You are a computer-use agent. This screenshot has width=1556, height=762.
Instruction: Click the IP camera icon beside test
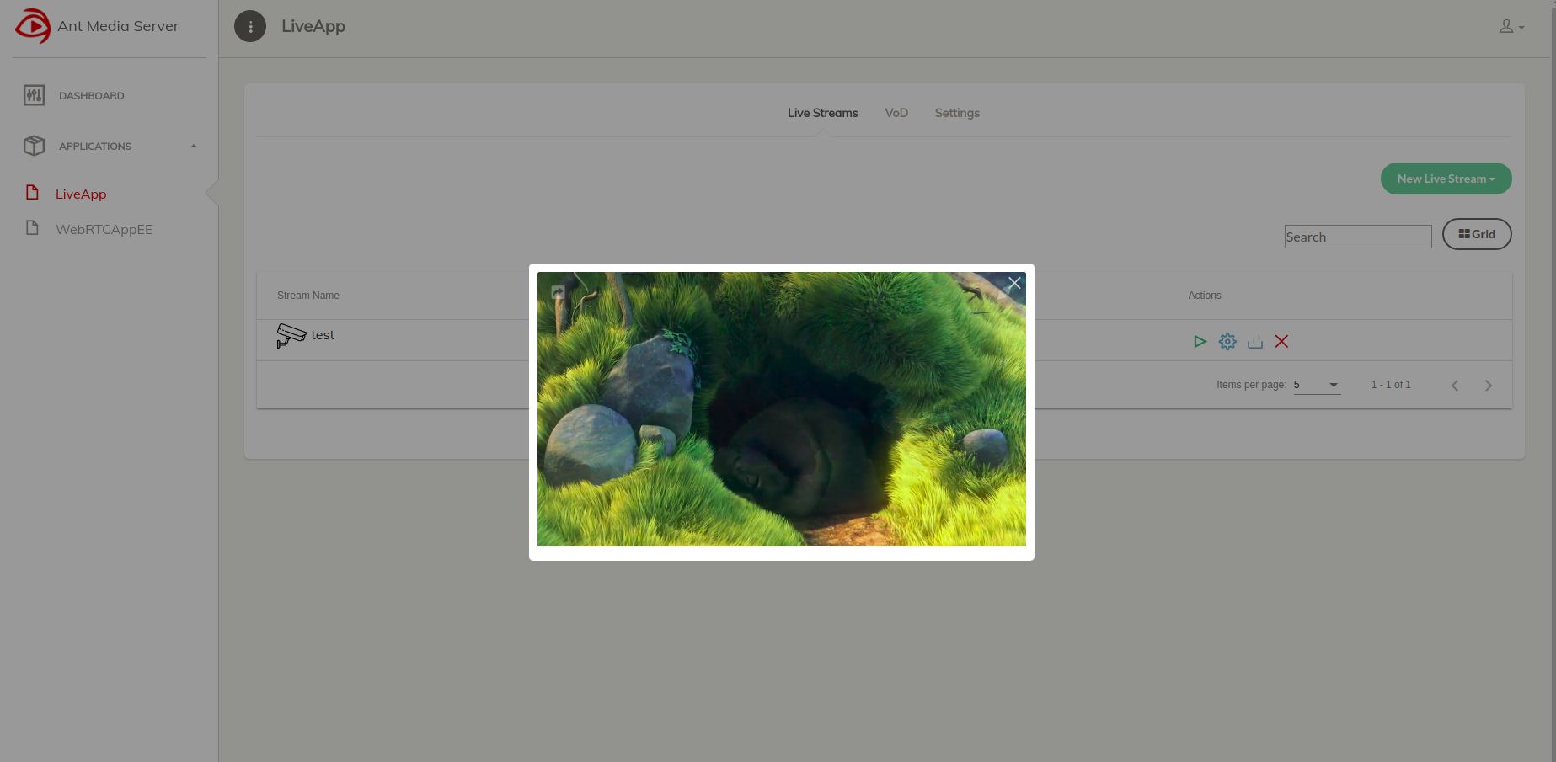[x=291, y=335]
